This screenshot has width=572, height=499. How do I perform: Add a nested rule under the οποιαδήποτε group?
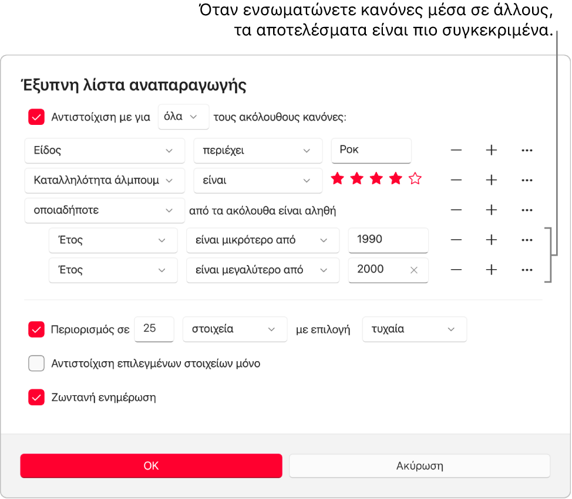coord(491,210)
